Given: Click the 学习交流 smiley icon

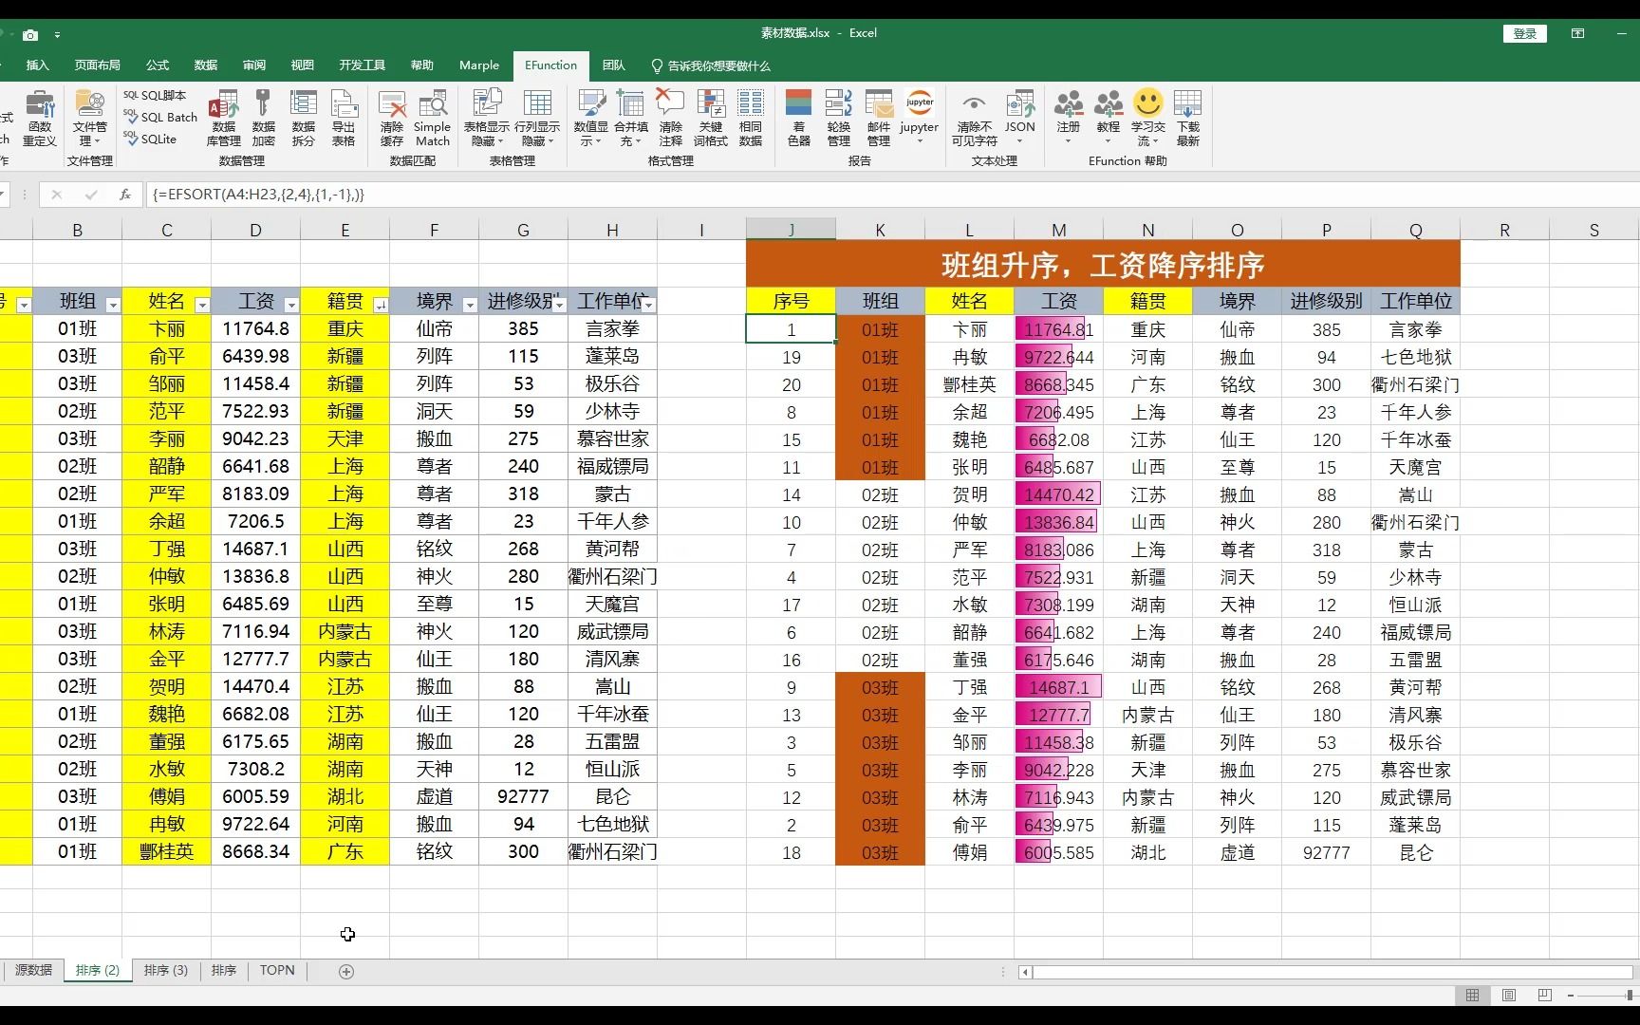Looking at the screenshot, I should click(x=1148, y=118).
